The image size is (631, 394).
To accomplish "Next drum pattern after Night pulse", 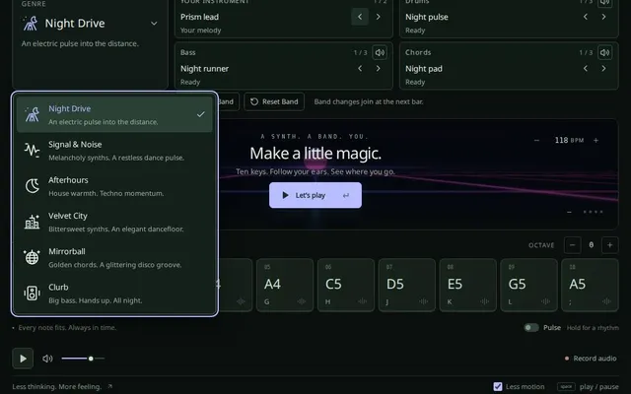I will pyautogui.click(x=603, y=17).
